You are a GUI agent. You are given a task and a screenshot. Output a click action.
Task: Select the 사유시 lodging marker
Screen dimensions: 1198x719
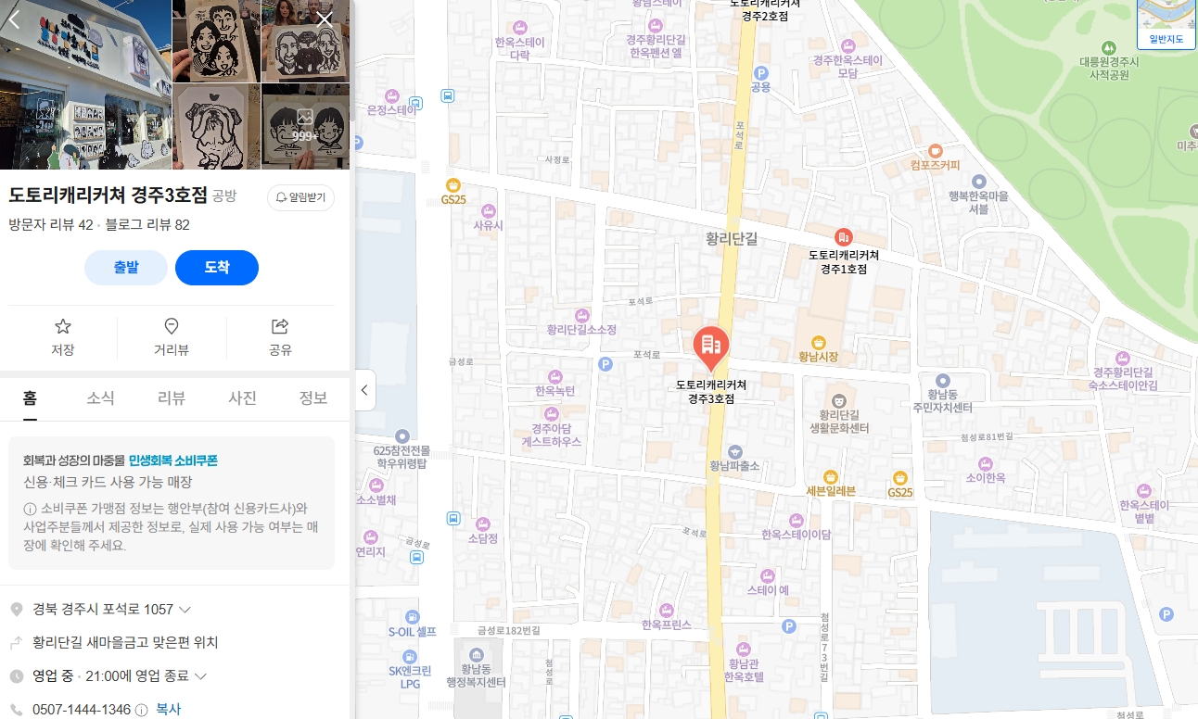[x=488, y=210]
